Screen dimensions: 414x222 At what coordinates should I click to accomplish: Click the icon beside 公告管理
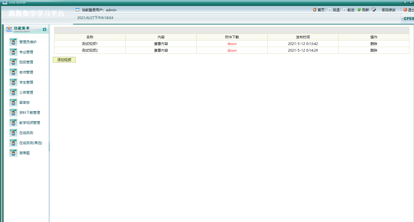(x=13, y=93)
